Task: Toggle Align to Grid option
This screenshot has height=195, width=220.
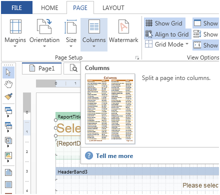Action: click(167, 34)
